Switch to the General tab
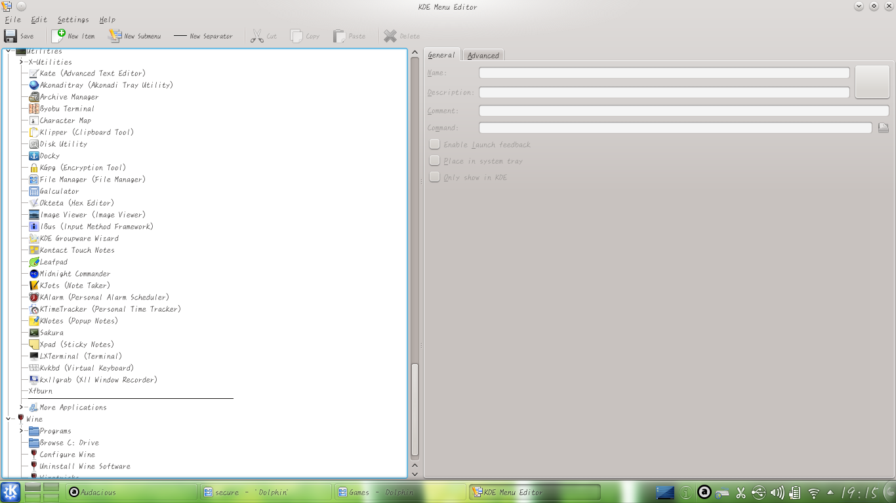The image size is (896, 503). pyautogui.click(x=441, y=55)
